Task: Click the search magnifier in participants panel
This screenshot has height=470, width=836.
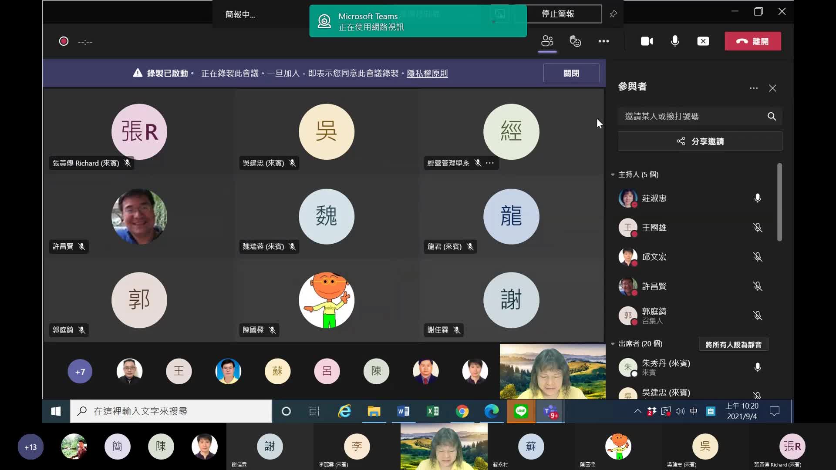Action: (x=772, y=116)
